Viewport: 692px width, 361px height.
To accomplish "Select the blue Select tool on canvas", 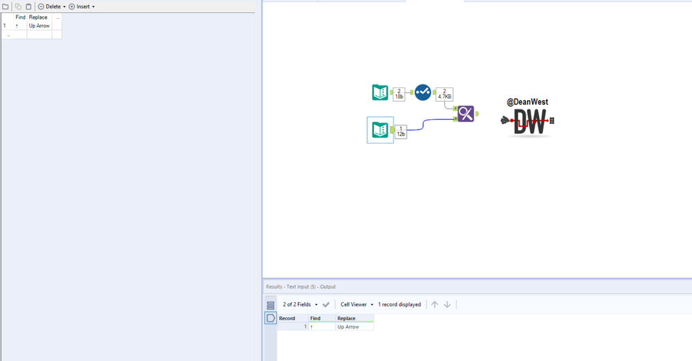I will click(423, 92).
